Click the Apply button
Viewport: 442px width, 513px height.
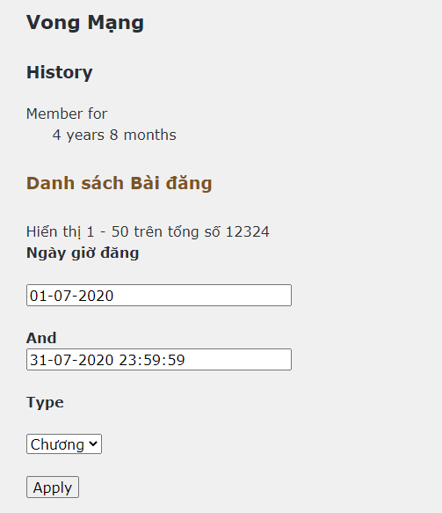[53, 487]
